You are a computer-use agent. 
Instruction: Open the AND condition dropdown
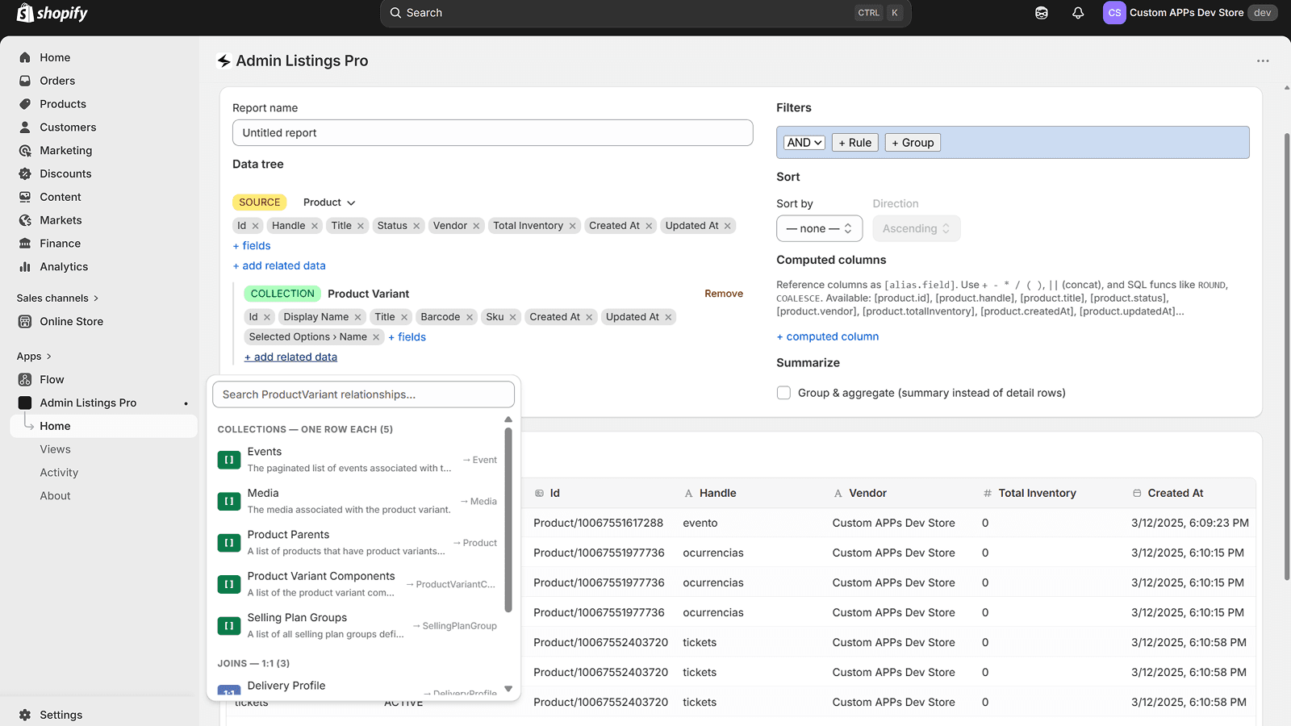(x=804, y=143)
